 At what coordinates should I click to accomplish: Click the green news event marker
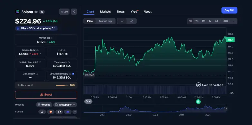point(198,101)
